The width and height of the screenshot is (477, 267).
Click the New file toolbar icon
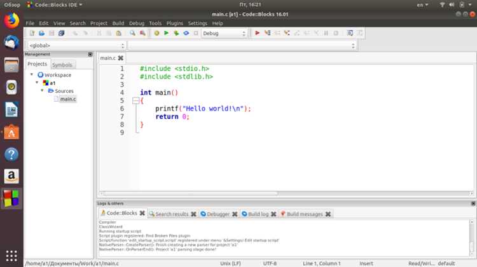[x=32, y=33]
